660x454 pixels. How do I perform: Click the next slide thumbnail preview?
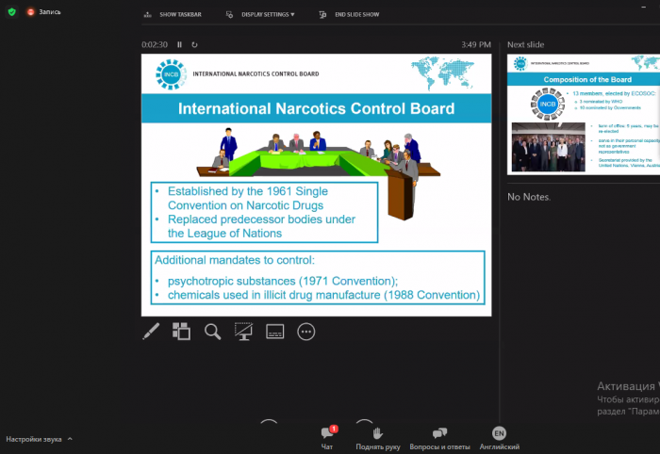coord(583,114)
